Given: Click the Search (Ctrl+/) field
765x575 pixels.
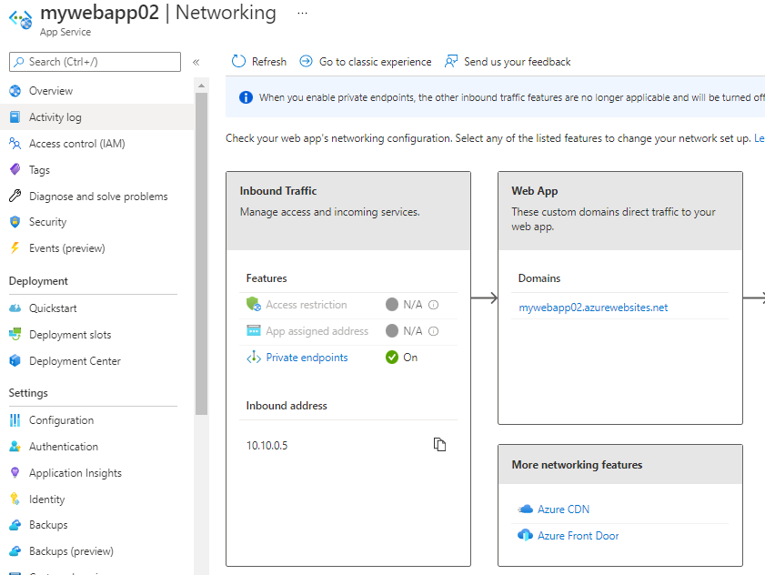Looking at the screenshot, I should [96, 62].
